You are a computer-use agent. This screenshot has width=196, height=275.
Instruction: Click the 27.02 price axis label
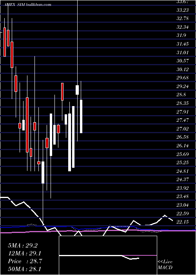click(183, 129)
